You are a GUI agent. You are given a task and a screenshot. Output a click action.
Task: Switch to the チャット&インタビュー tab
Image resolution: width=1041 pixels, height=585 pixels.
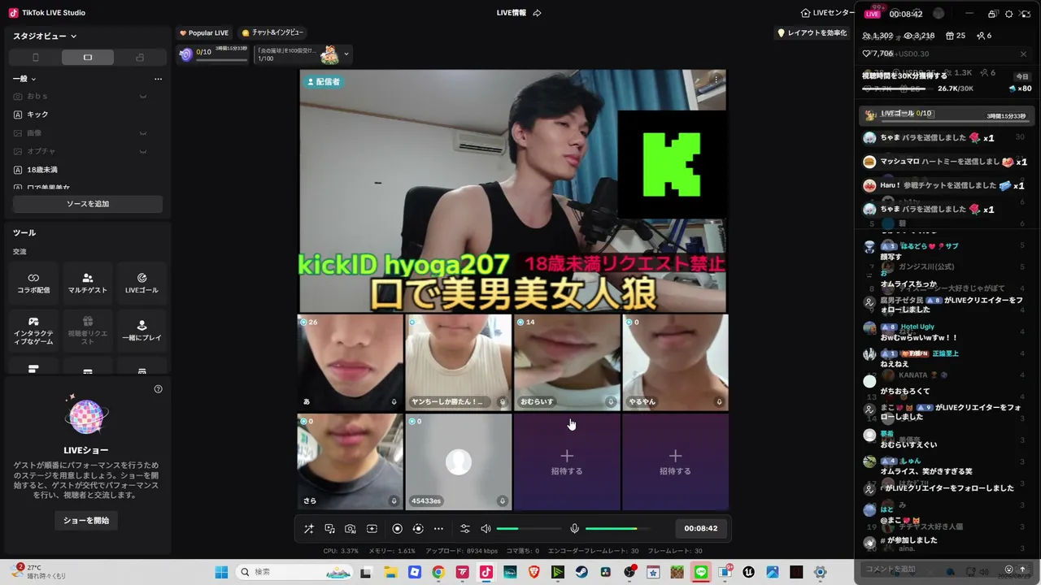tap(272, 32)
